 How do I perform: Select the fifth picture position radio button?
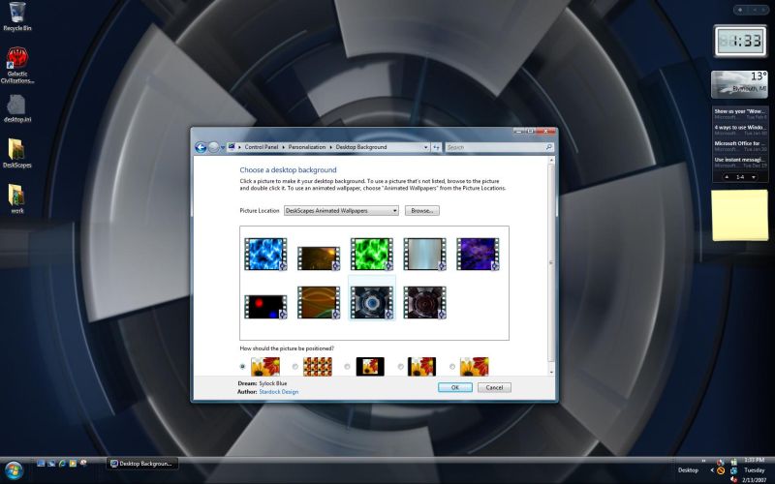point(452,367)
